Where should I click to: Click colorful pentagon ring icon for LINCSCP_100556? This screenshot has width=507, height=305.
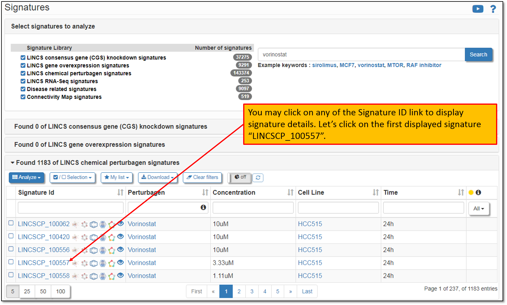tap(112, 250)
